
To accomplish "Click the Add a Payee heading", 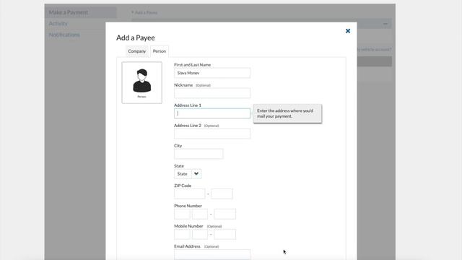I will coord(136,38).
